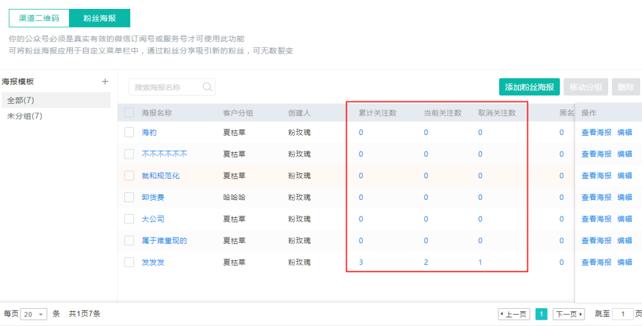Open 查看海报 for the 海豹 row
Viewport: 642px width, 326px height.
596,132
